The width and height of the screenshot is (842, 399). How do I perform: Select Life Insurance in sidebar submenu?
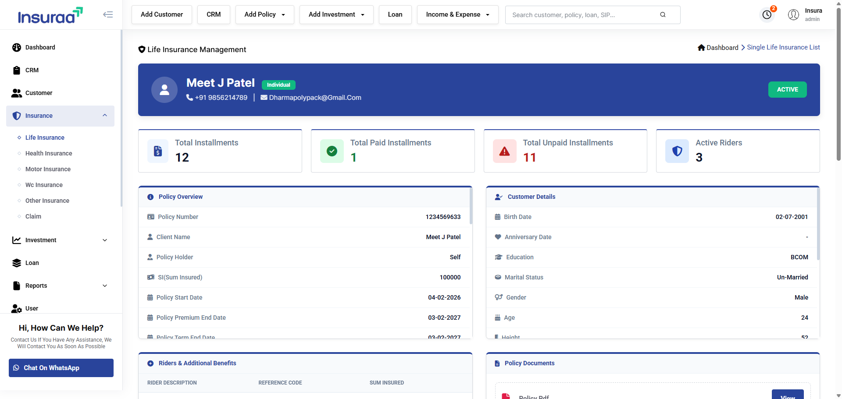45,138
